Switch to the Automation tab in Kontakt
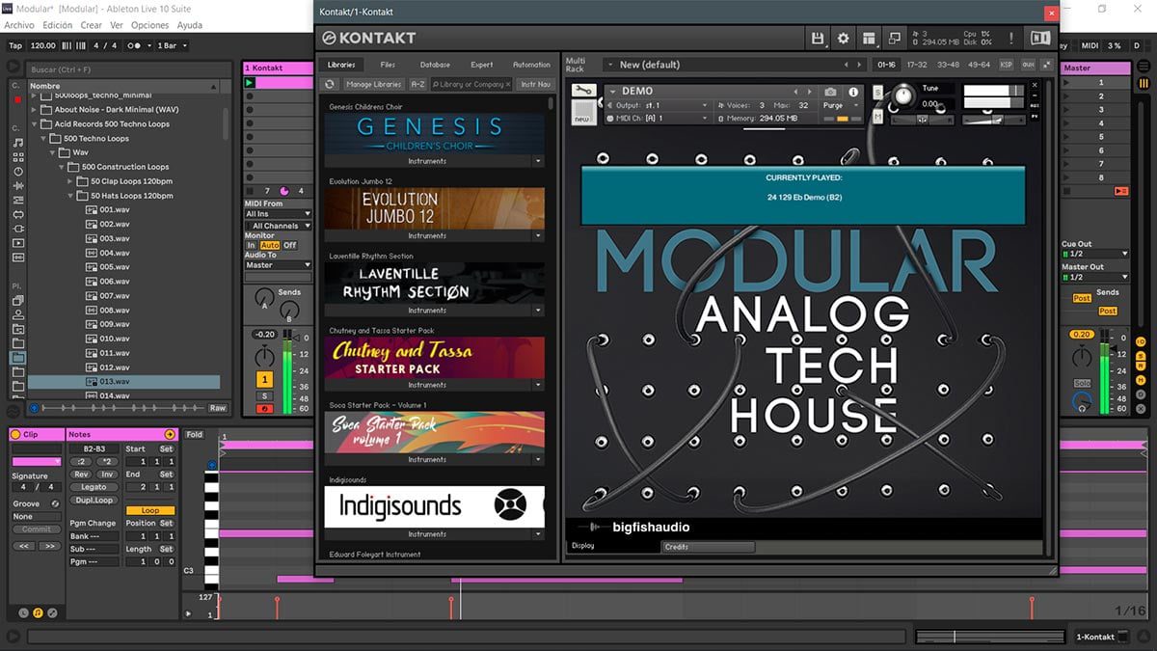The width and height of the screenshot is (1157, 651). 531,65
